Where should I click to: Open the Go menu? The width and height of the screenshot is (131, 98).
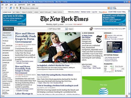click(x=15, y=5)
